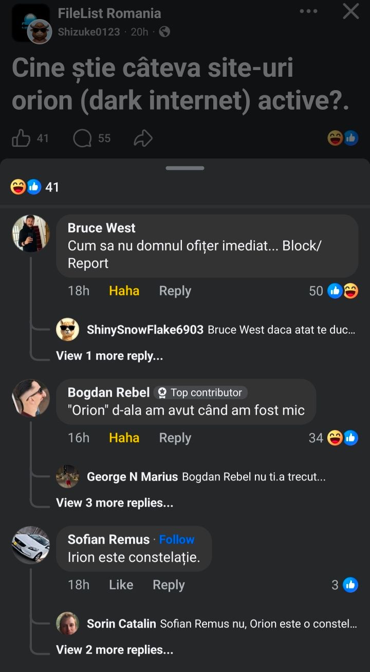Screen dimensions: 370x672
Task: Open the FileList Romania group page
Action: (x=109, y=13)
